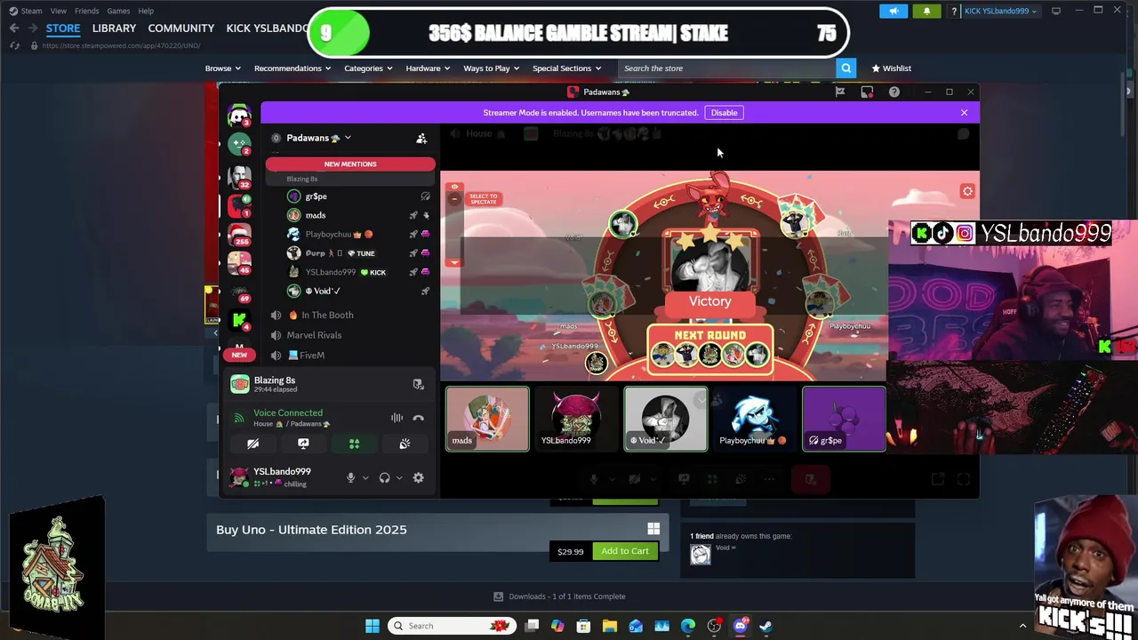Go back in Steam navigation
This screenshot has width=1138, height=640.
click(14, 28)
